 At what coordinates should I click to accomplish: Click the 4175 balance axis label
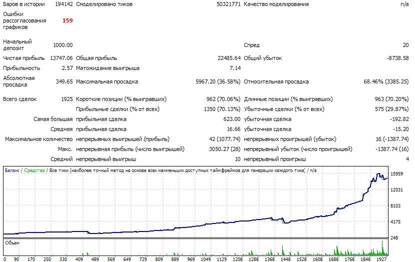pyautogui.click(x=396, y=222)
